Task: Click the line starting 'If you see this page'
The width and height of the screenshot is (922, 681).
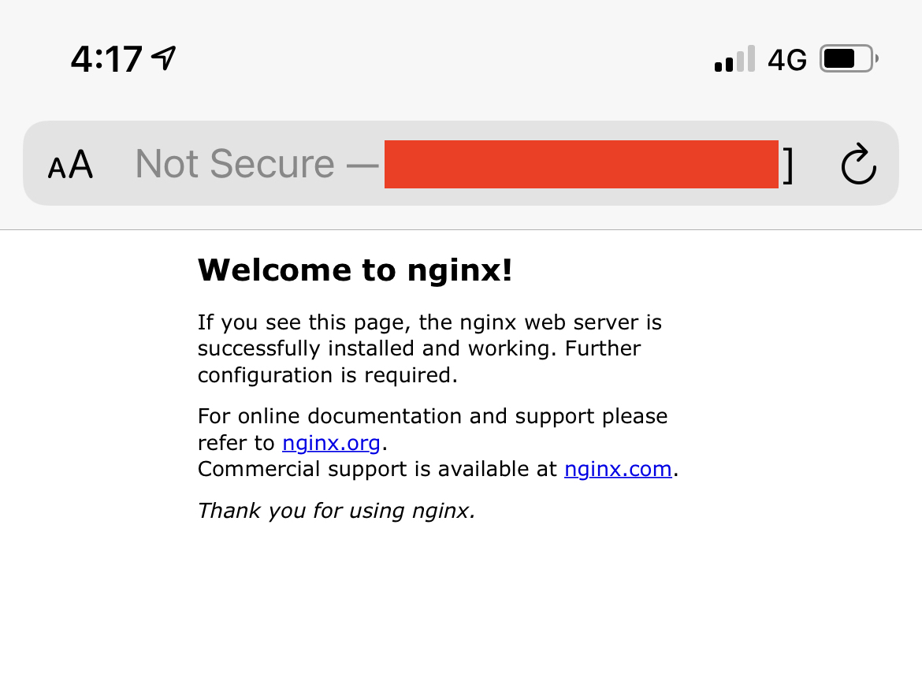Action: [x=429, y=322]
